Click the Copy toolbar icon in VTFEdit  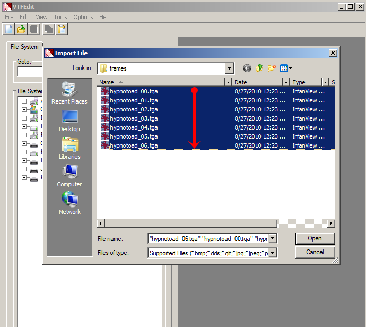(49, 29)
